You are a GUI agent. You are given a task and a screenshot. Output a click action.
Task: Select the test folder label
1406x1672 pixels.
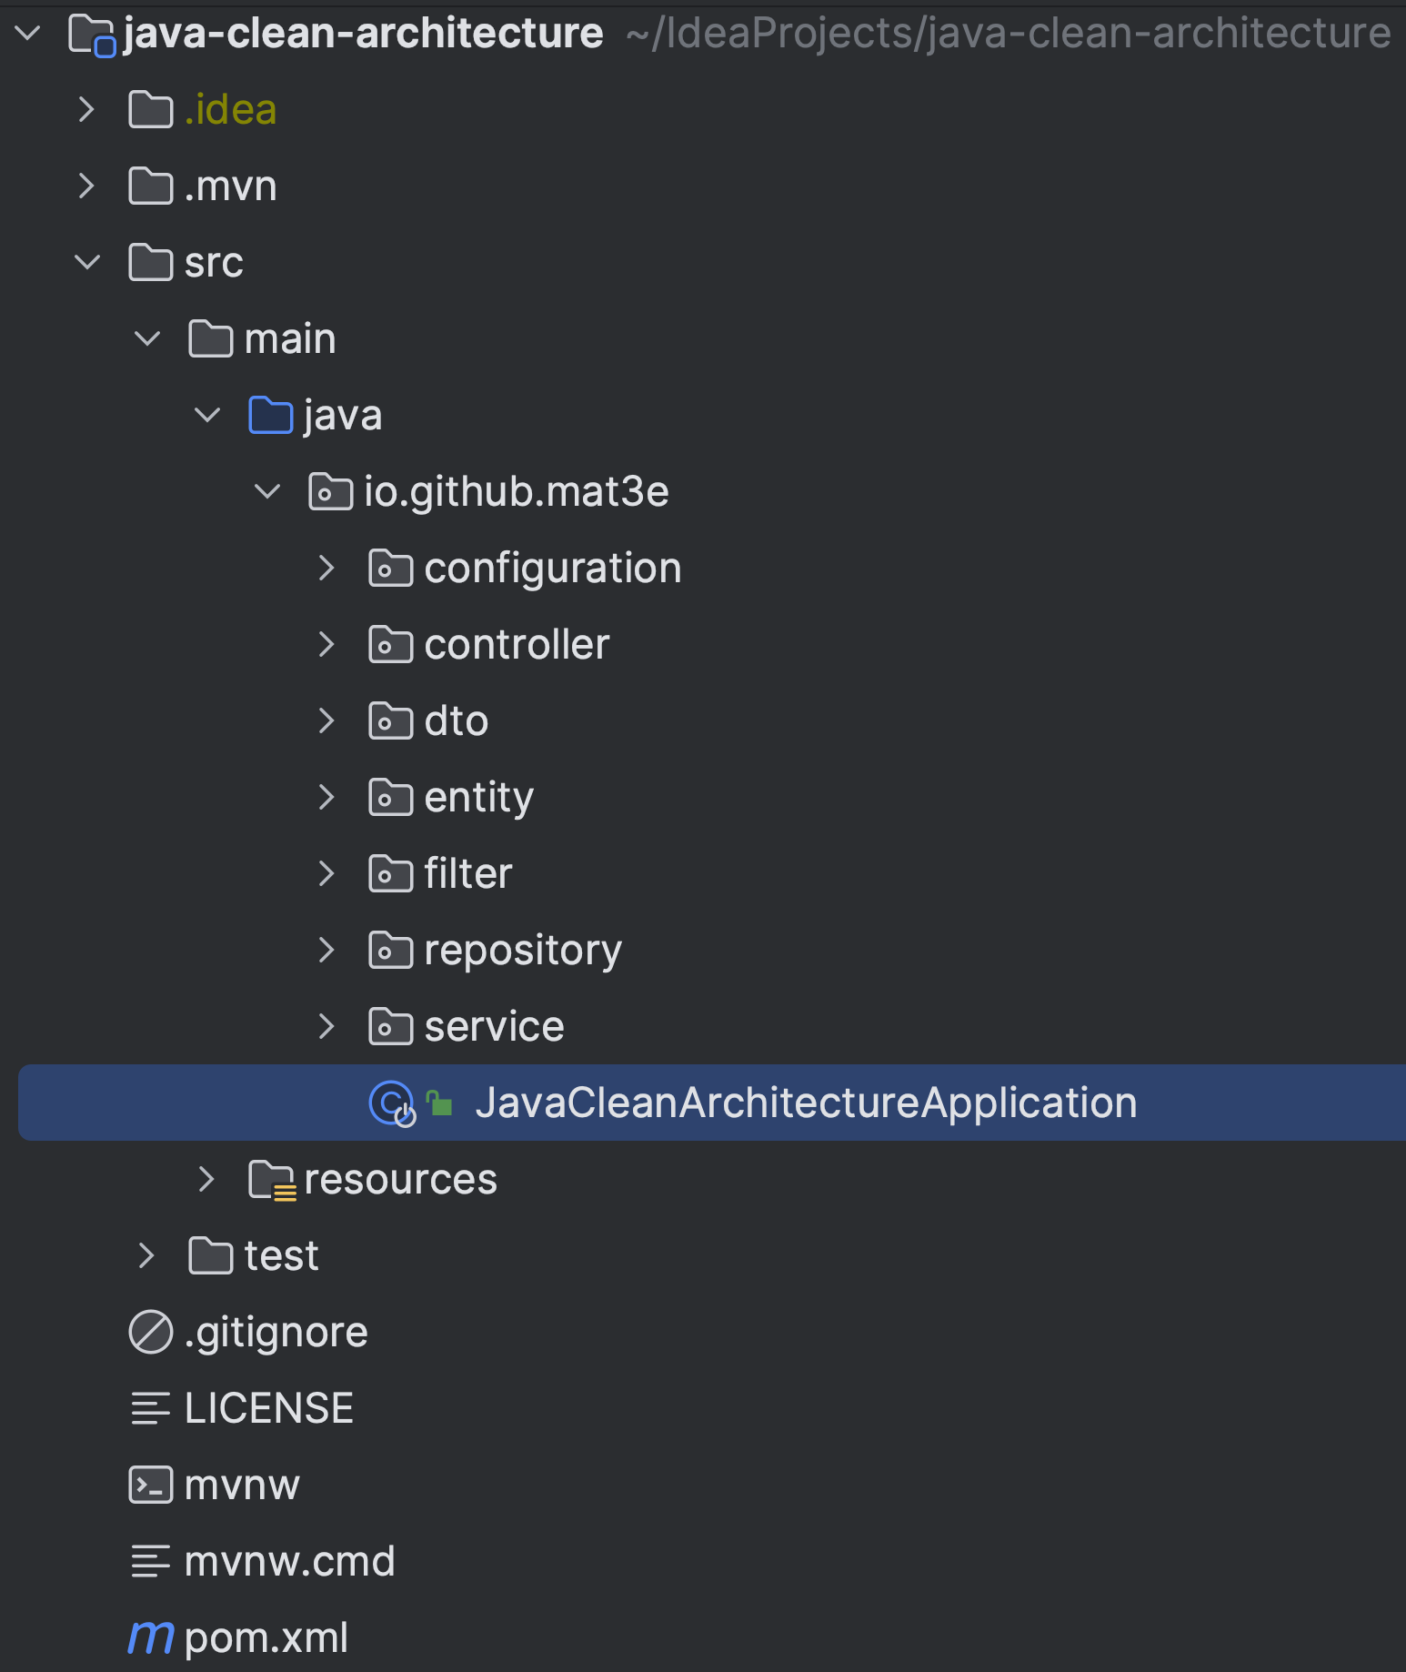tap(282, 1256)
